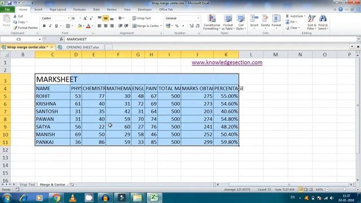This screenshot has height=203, width=361.
Task: Click cell containing ROHIT
Action: 52,96
